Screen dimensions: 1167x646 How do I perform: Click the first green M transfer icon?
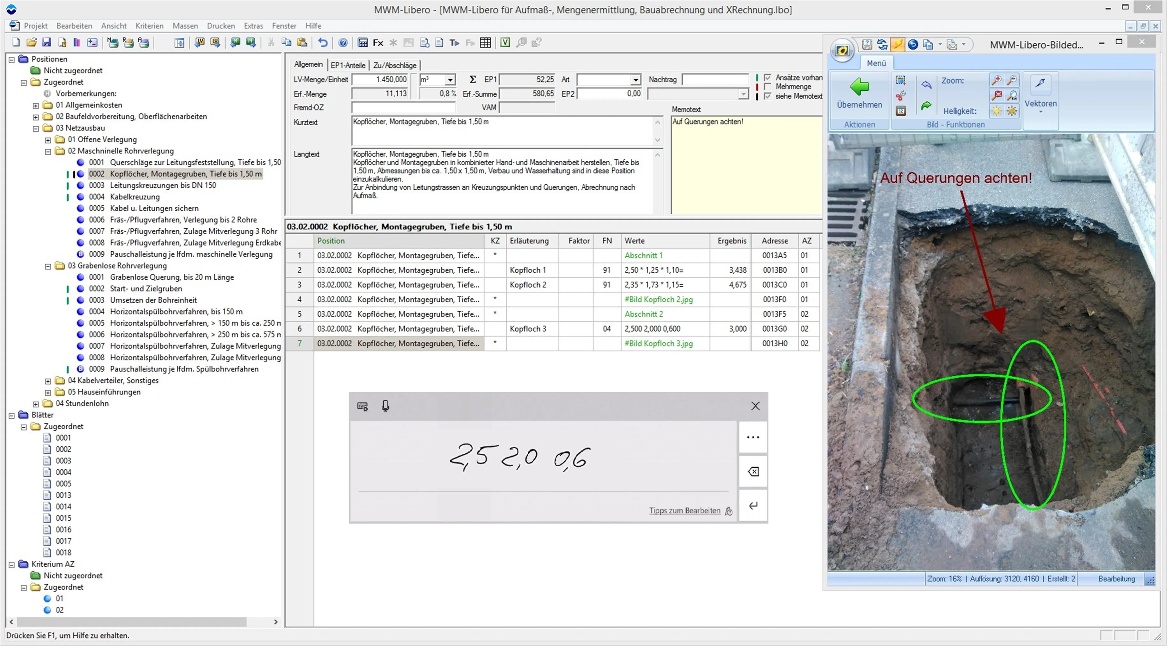[x=235, y=43]
